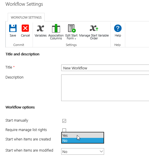Expand the Edit Start Form dropdown arrow
149x157 pixels.
(75, 39)
